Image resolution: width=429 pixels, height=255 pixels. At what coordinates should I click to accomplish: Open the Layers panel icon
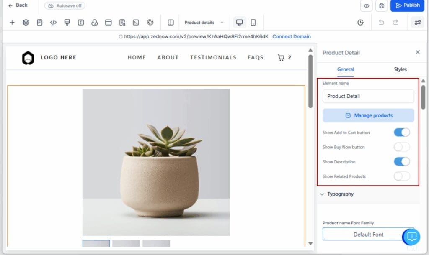click(26, 22)
